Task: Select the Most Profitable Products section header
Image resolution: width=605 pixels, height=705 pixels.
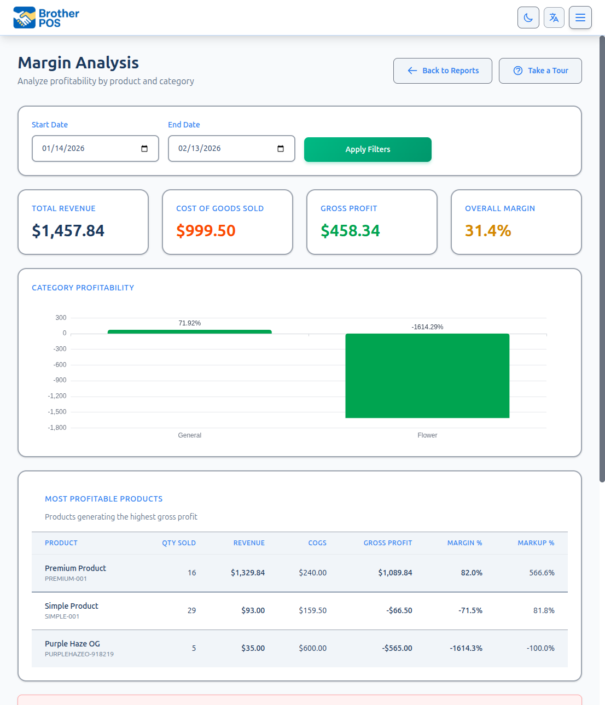Action: click(103, 499)
